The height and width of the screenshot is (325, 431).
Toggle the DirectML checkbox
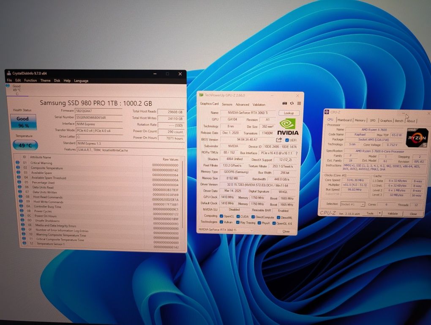coord(278,218)
